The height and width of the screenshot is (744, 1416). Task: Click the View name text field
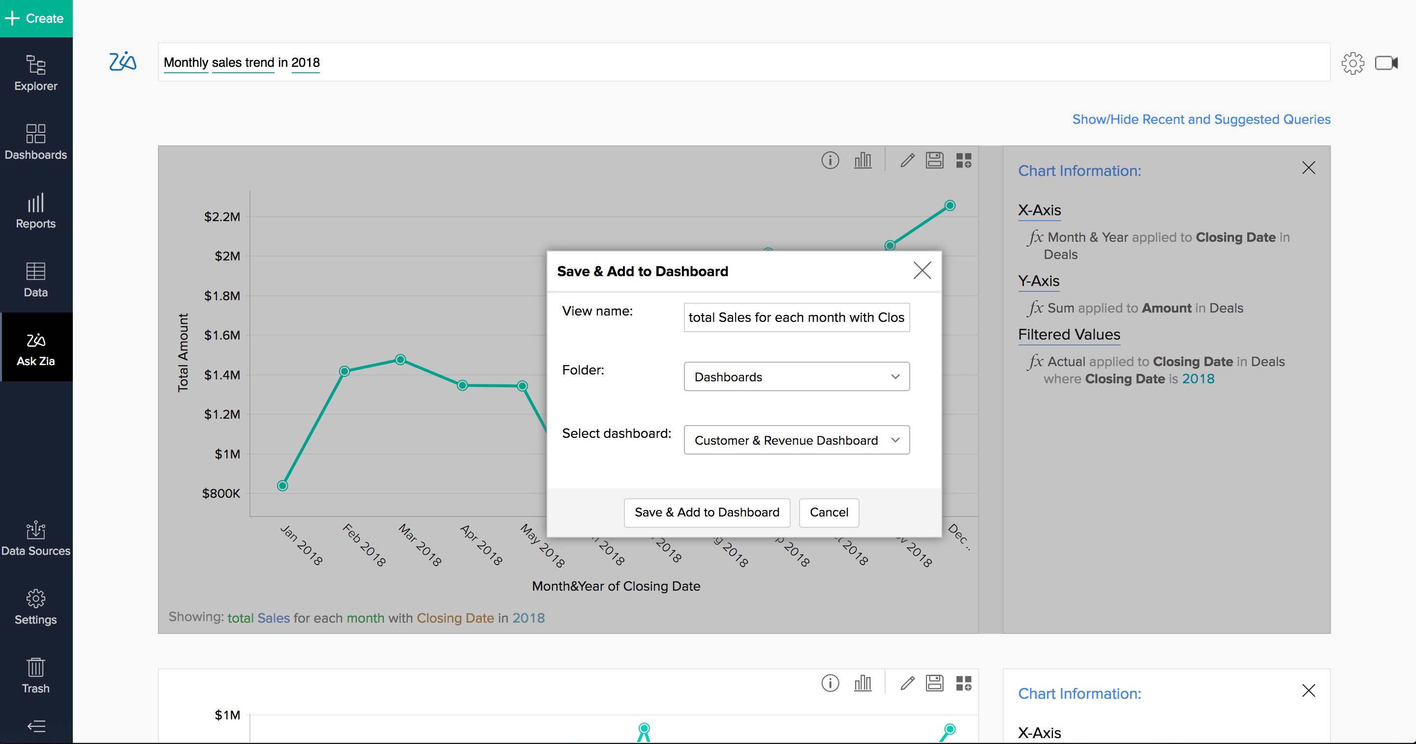[796, 317]
